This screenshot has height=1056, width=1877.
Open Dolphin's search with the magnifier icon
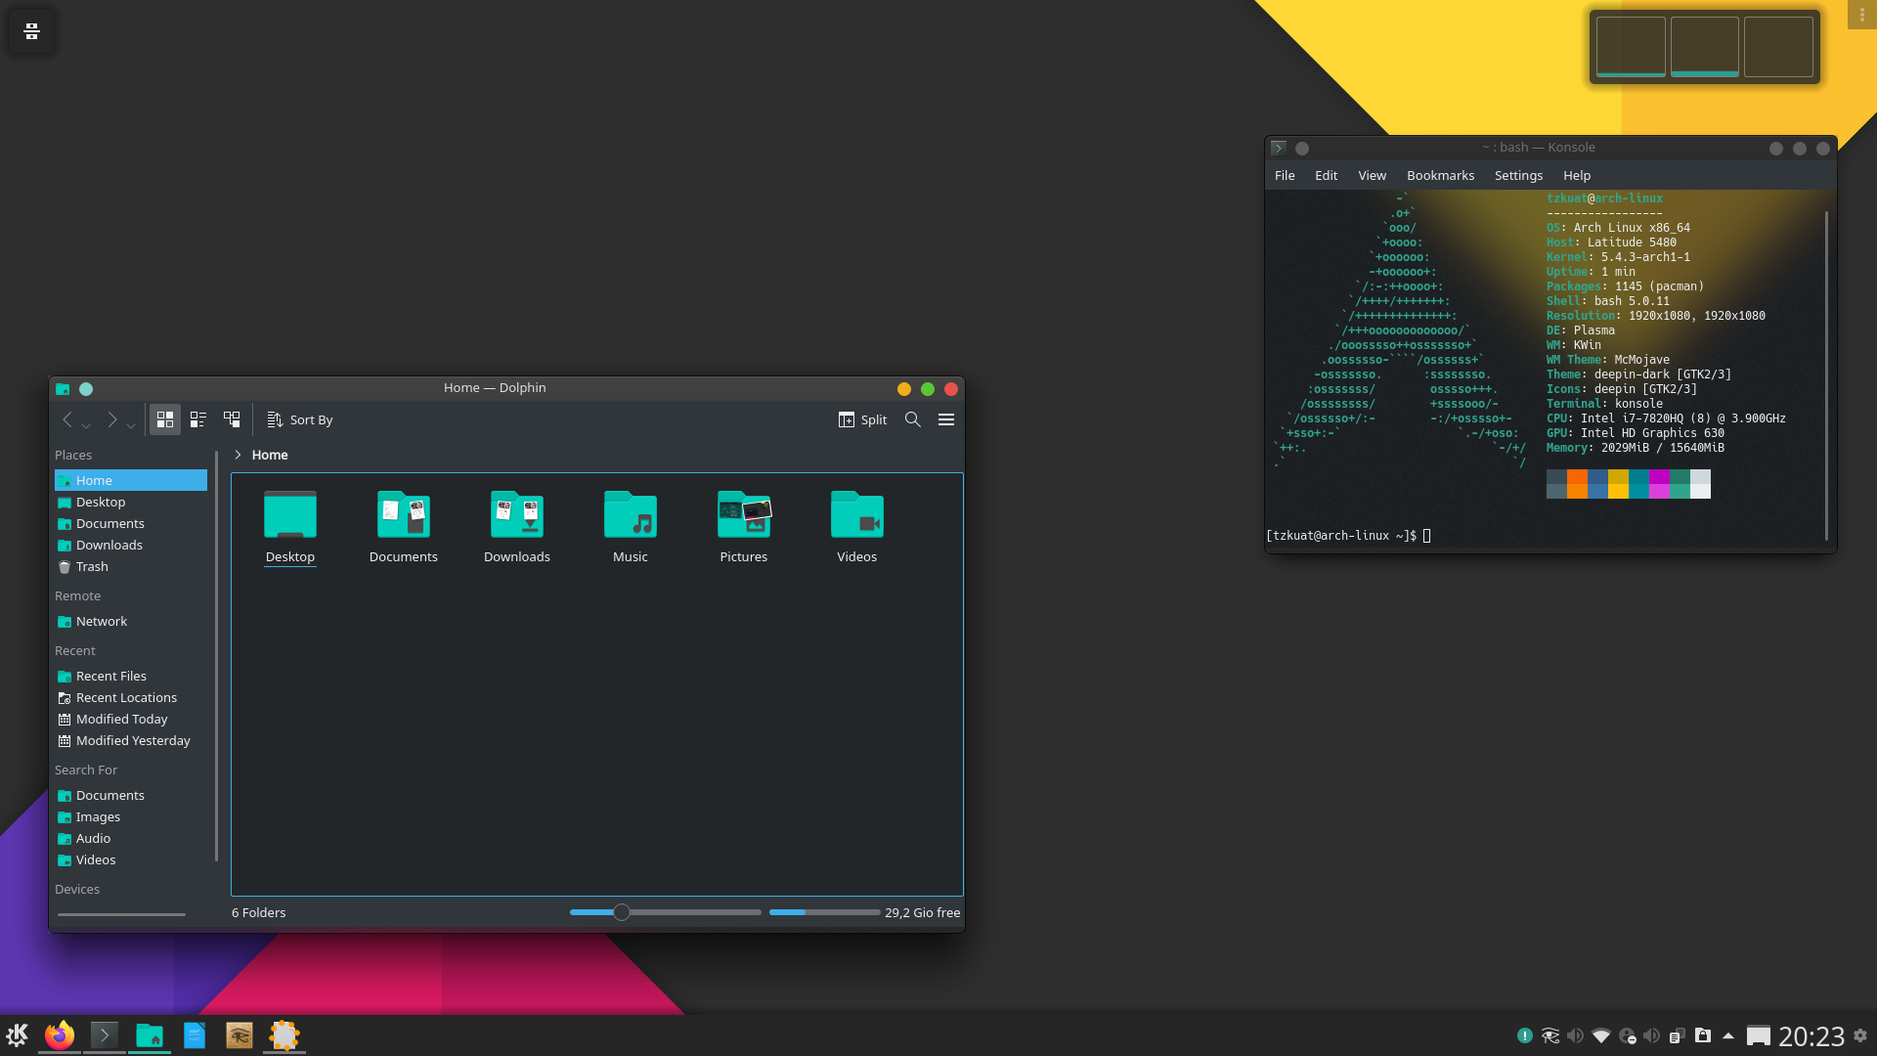[912, 419]
